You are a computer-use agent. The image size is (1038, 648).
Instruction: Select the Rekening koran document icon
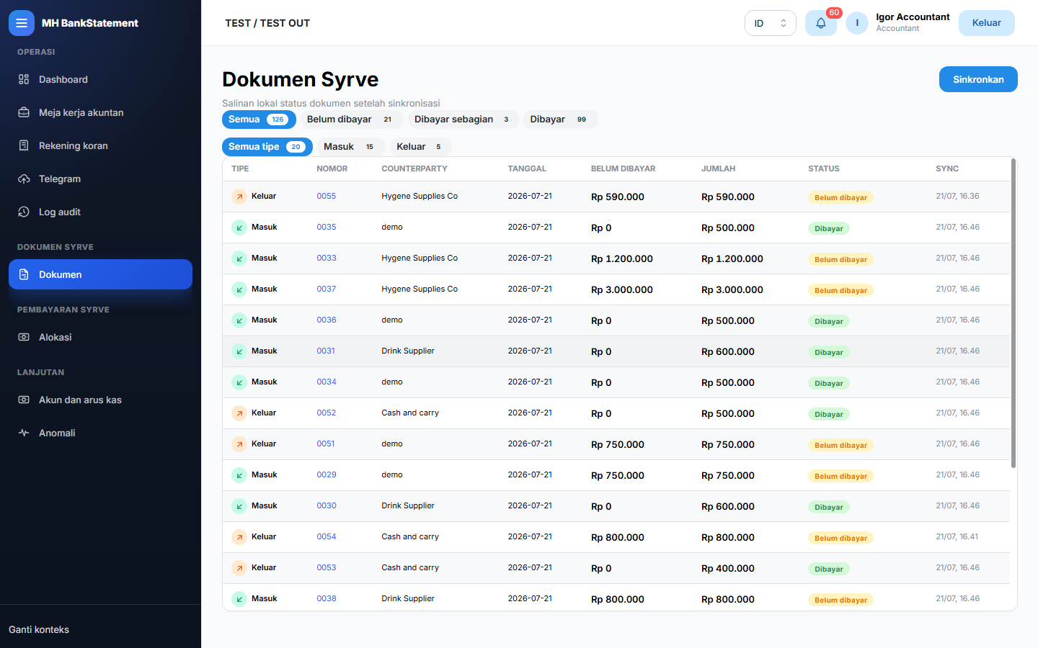pos(24,145)
